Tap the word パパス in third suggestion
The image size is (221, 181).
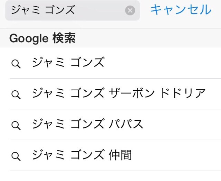(126, 124)
